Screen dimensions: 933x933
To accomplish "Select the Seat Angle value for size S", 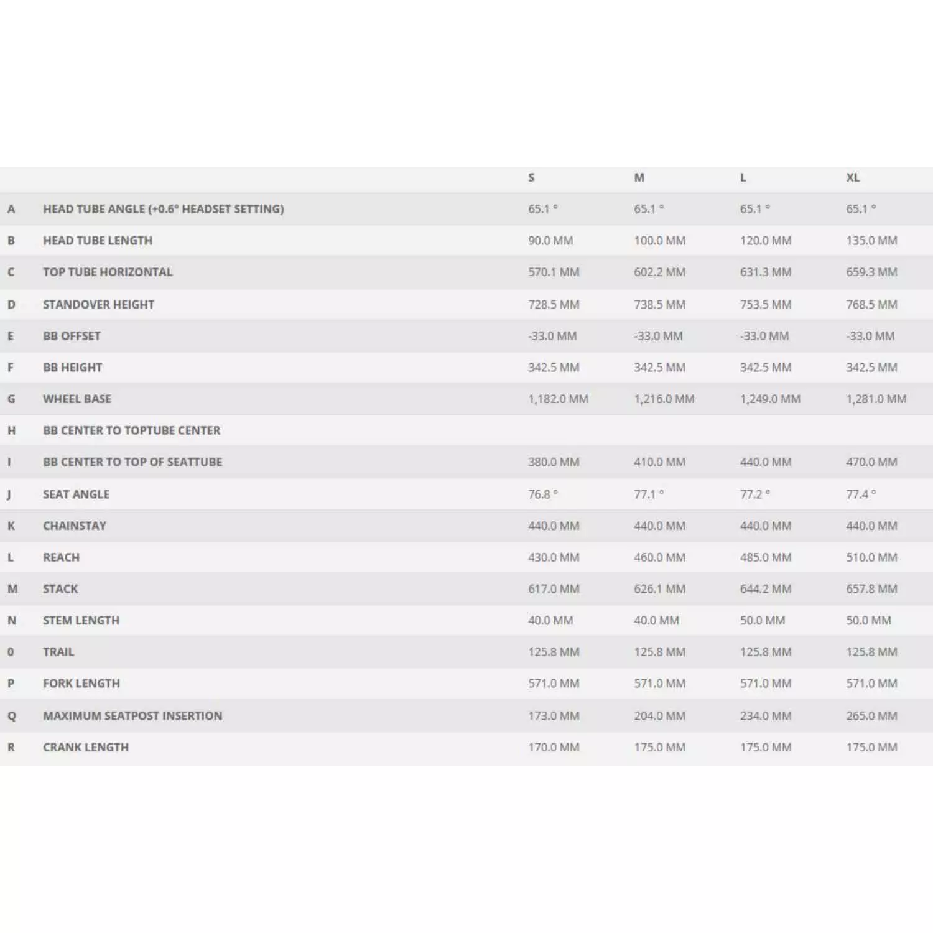I will click(x=542, y=494).
